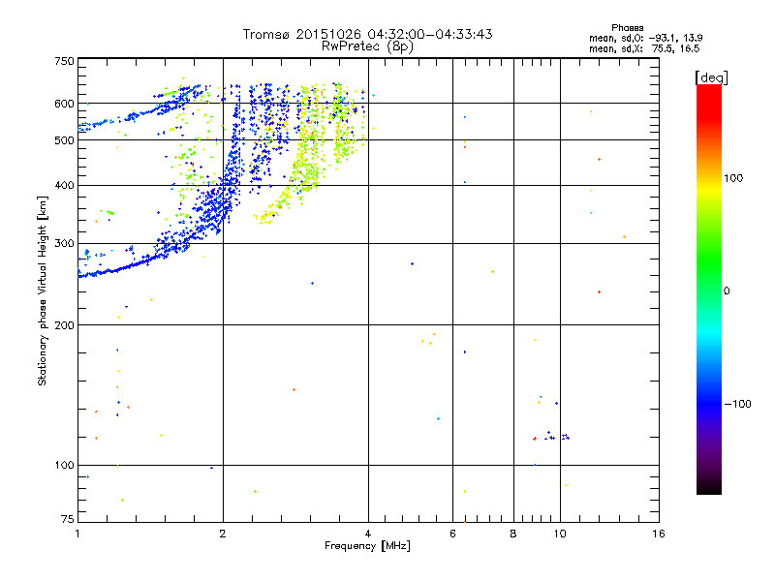Click the 'Stationary phase Virtual Height [km]' axis title
The height and width of the screenshot is (581, 775).
pos(42,290)
